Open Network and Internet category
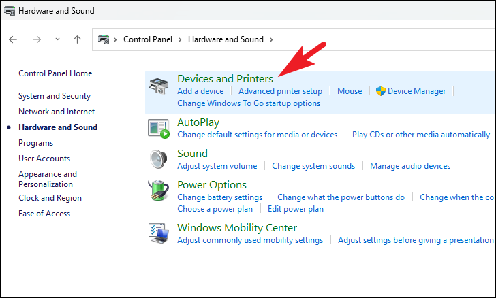 point(57,112)
